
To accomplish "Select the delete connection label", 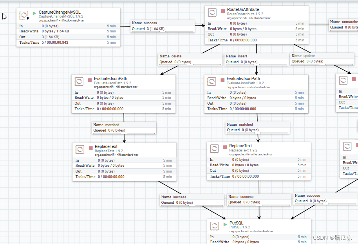I will tap(190, 59).
